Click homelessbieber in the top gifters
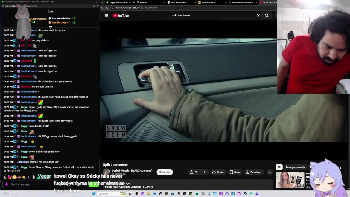The height and width of the screenshot is (197, 350). [x=62, y=18]
